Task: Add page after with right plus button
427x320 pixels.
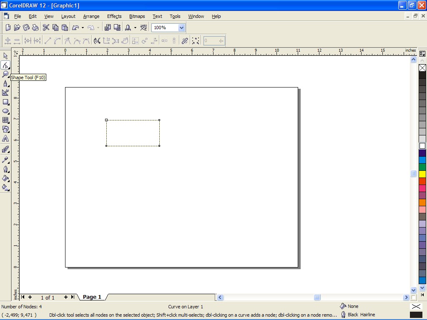Action: pos(65,297)
